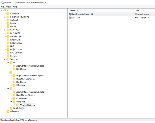Collapse Windows node under session 3

coord(11,102)
